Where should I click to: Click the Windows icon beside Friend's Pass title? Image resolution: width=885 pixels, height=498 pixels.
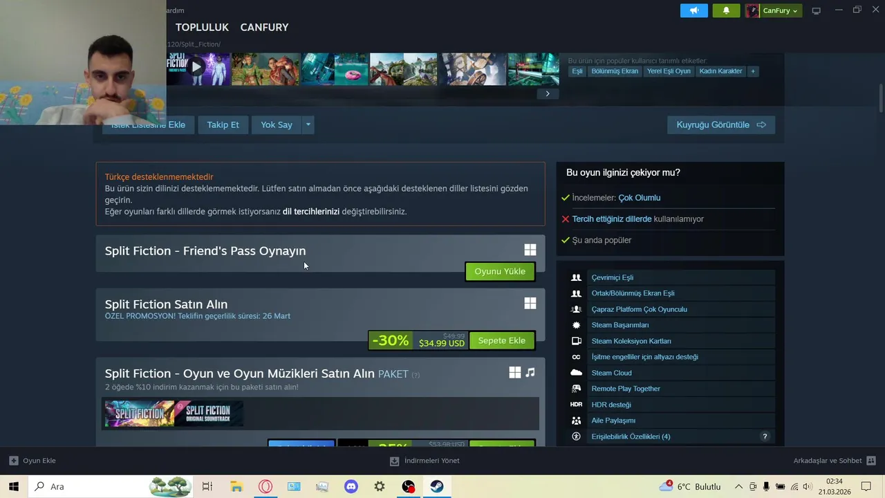530,250
